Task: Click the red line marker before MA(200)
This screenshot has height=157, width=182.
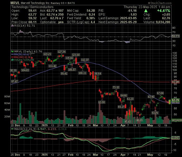Action: tap(12, 57)
